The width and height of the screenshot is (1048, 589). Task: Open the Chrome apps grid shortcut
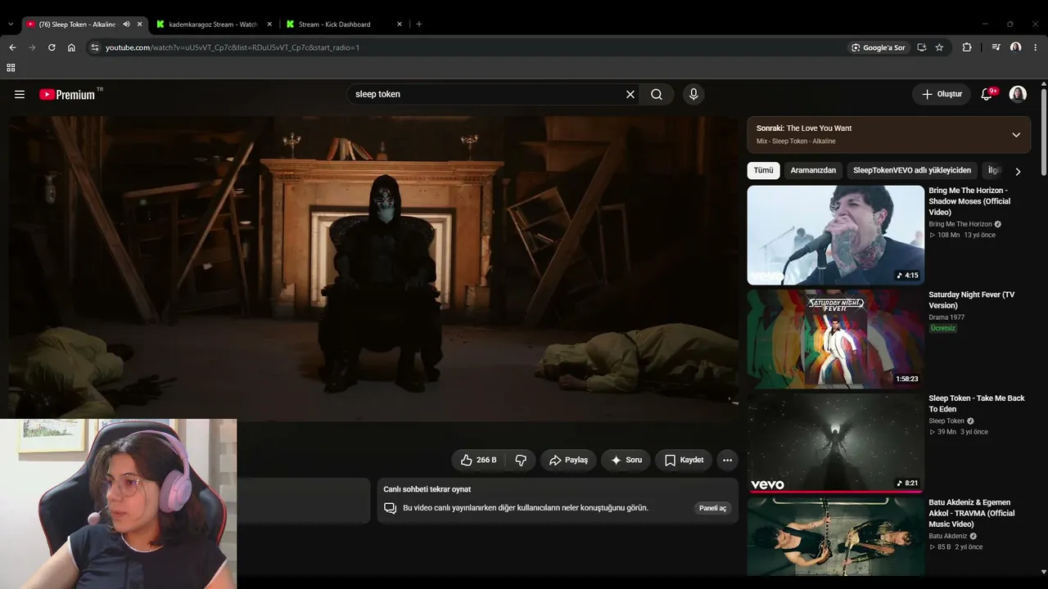pos(11,68)
